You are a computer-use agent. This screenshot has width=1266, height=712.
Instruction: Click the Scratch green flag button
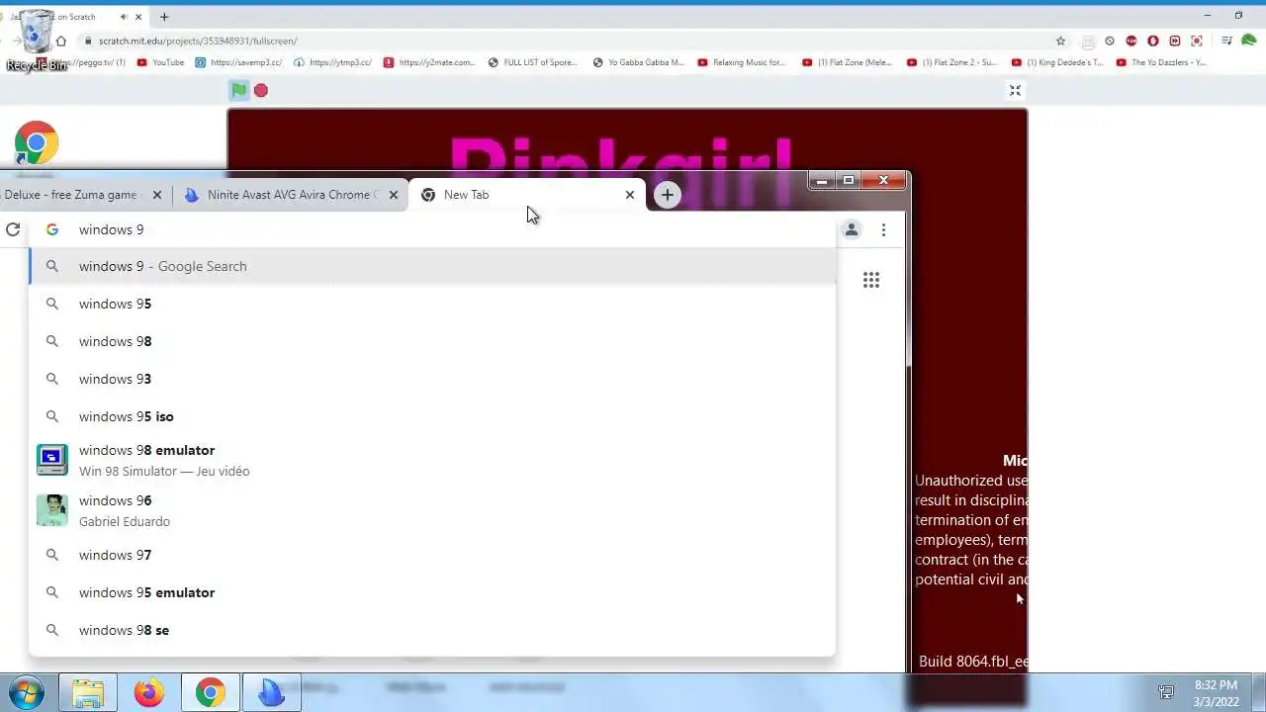pos(238,90)
